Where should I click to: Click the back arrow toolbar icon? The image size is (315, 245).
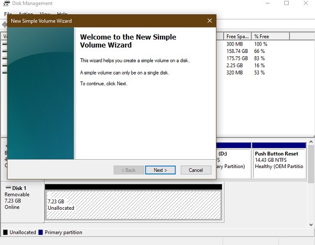click(x=4, y=24)
